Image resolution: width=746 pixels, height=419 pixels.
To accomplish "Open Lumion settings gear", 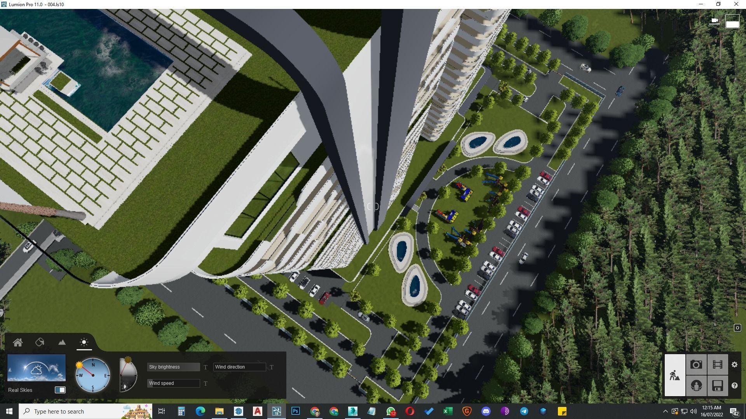I will point(734,365).
